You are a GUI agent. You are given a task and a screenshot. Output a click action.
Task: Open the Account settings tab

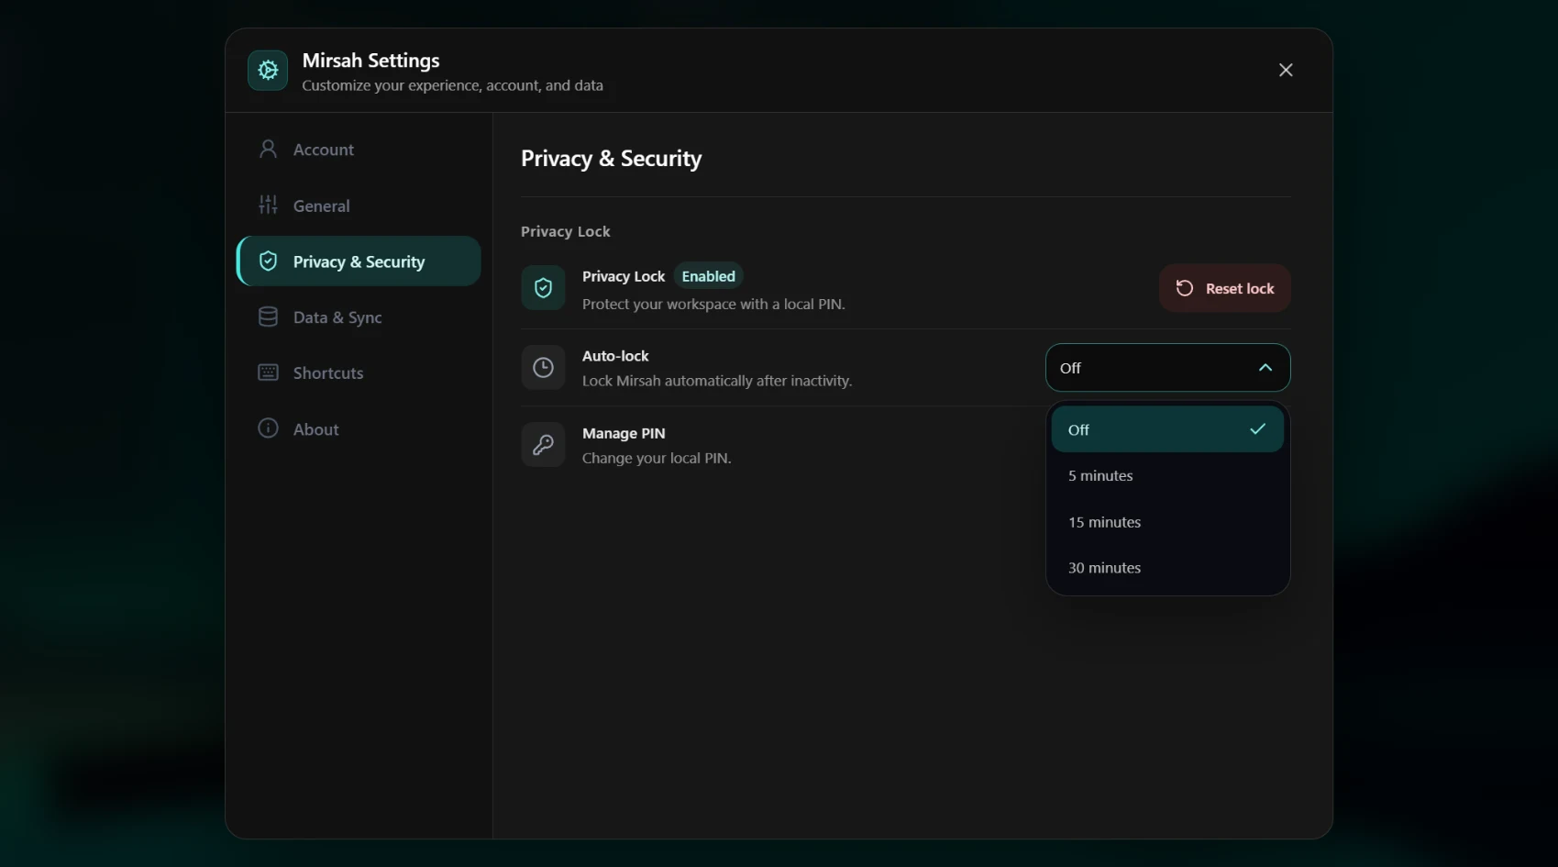(x=359, y=150)
